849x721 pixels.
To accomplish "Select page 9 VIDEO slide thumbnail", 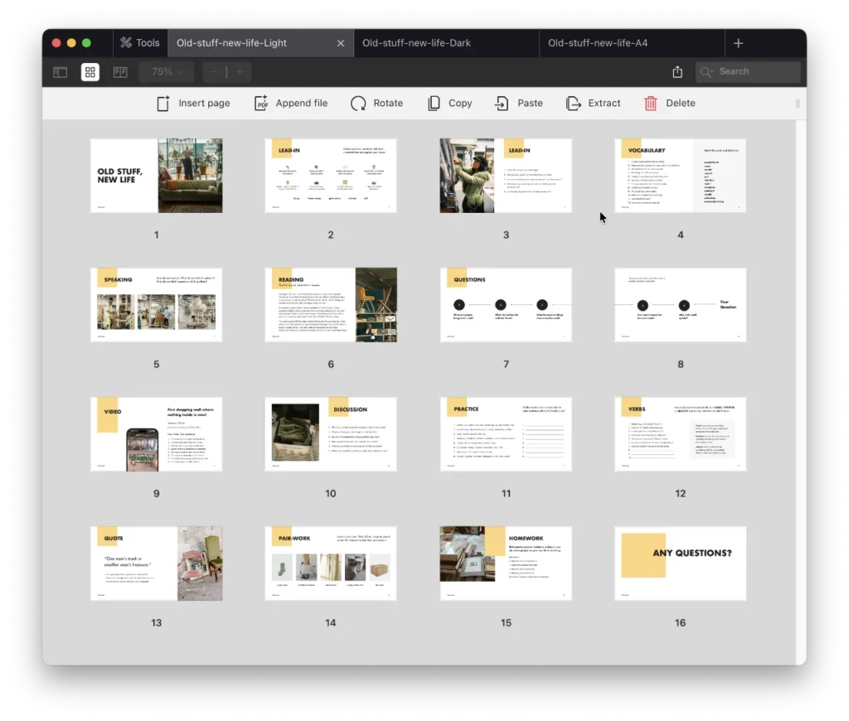I will tap(156, 434).
